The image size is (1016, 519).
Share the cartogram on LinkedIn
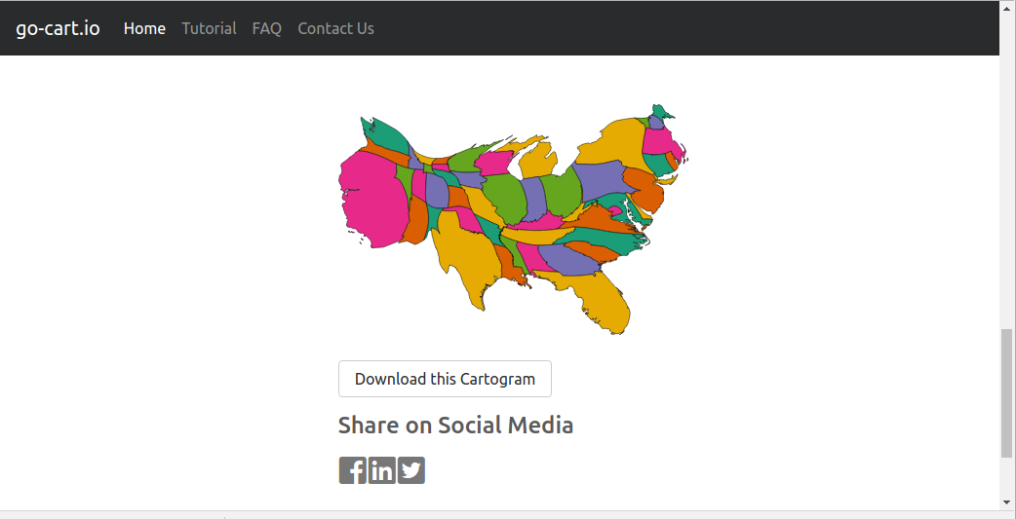tap(381, 469)
